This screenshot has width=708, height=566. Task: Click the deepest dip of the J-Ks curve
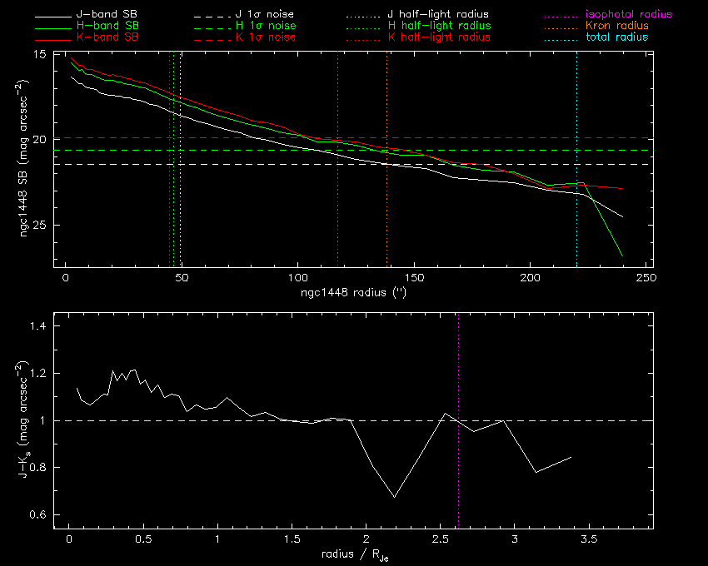pyautogui.click(x=394, y=497)
